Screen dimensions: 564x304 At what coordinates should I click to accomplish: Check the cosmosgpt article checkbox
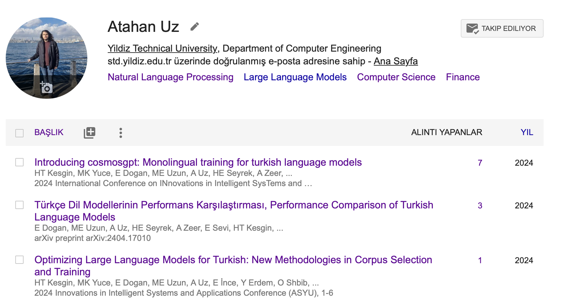coord(20,163)
